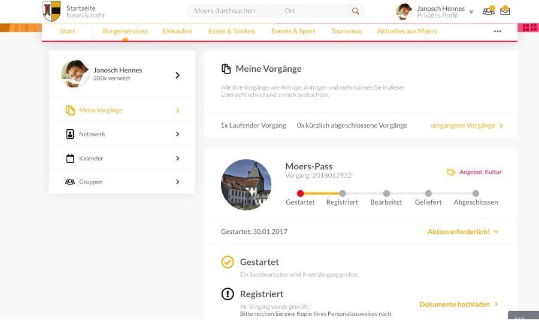Image resolution: width=539 pixels, height=320 pixels.
Task: Open the mail envelope icon in header
Action: [505, 11]
